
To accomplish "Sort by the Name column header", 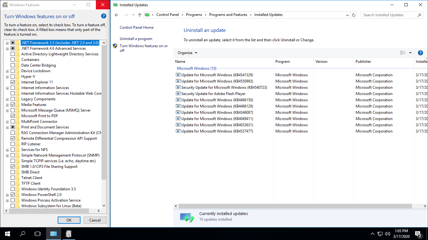I will [x=223, y=62].
